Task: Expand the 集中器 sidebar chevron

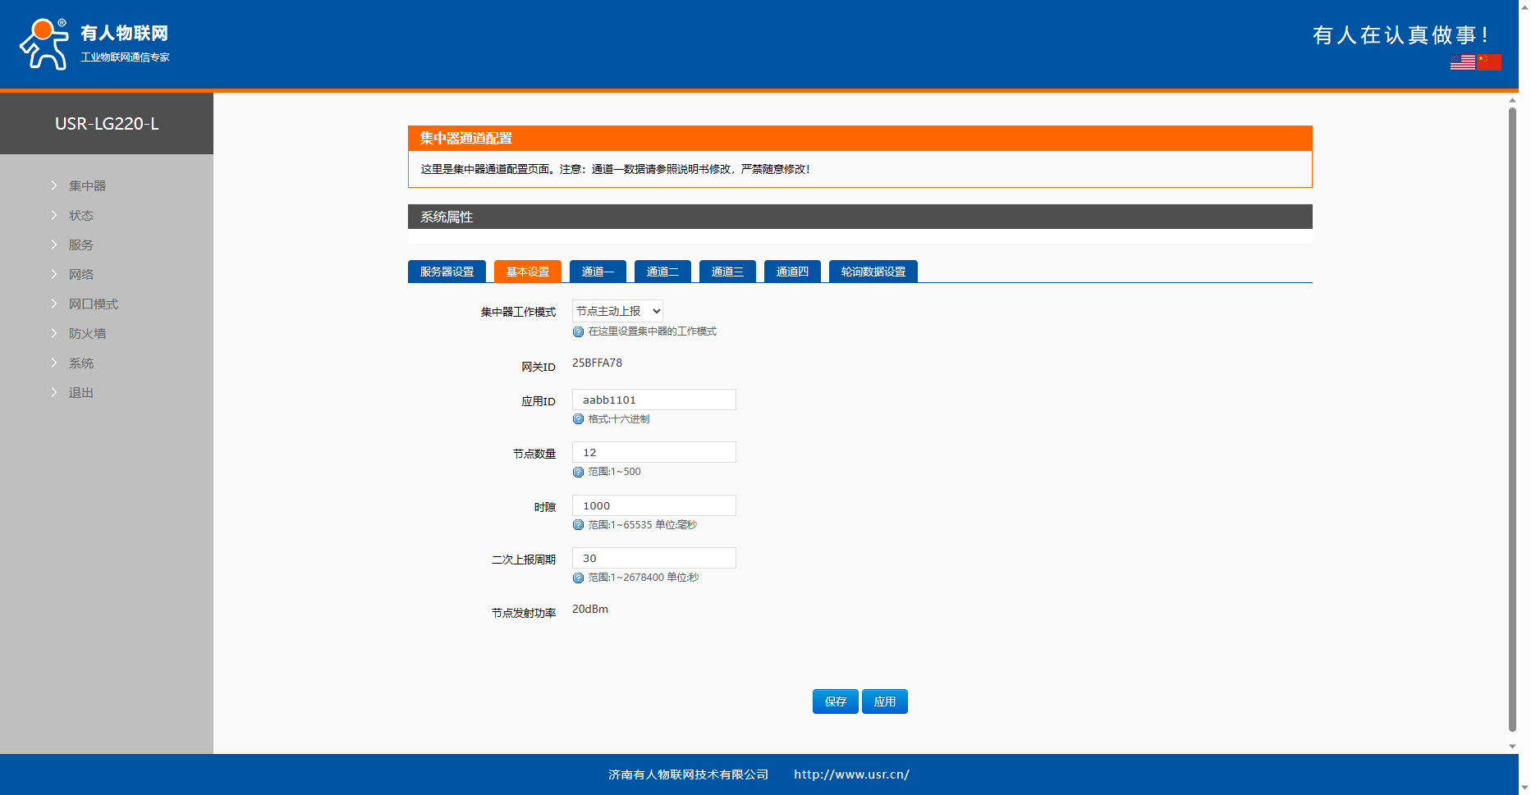Action: (54, 185)
